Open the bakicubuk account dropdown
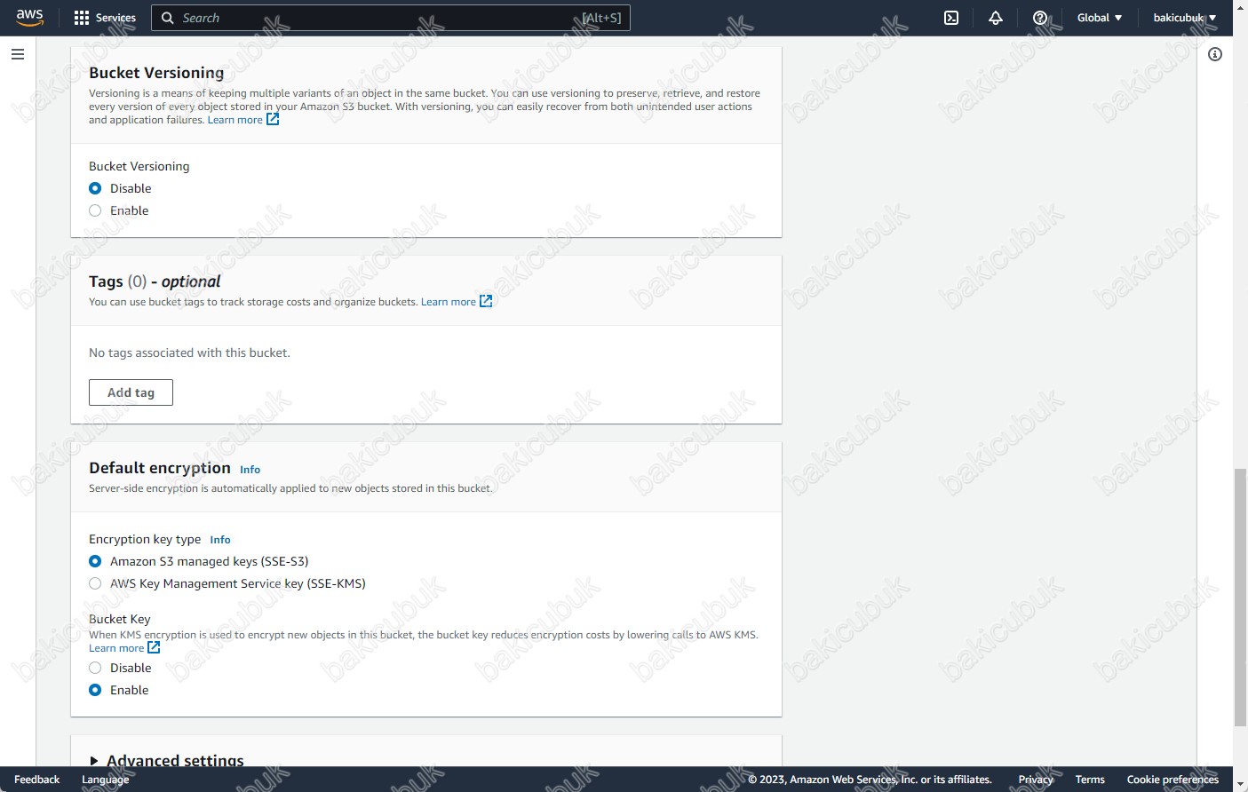Screen dimensions: 1248x792 click(1185, 18)
